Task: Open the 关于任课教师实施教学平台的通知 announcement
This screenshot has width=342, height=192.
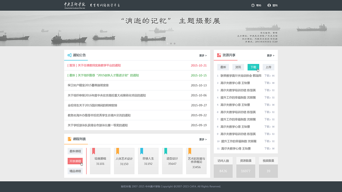Action: pos(94,65)
